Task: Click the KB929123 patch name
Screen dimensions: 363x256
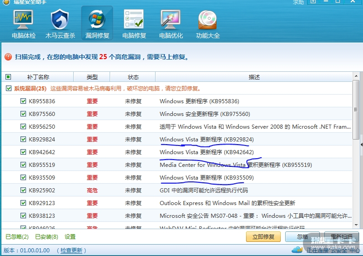Action: (42, 203)
